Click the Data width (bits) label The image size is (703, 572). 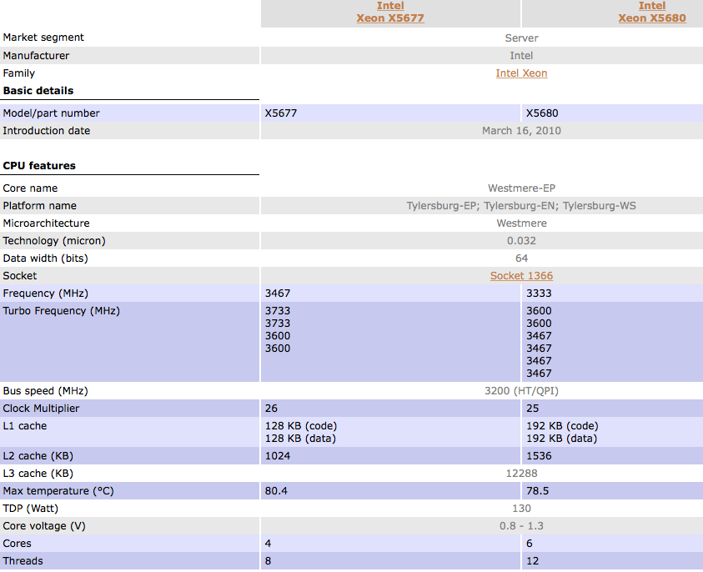[45, 258]
